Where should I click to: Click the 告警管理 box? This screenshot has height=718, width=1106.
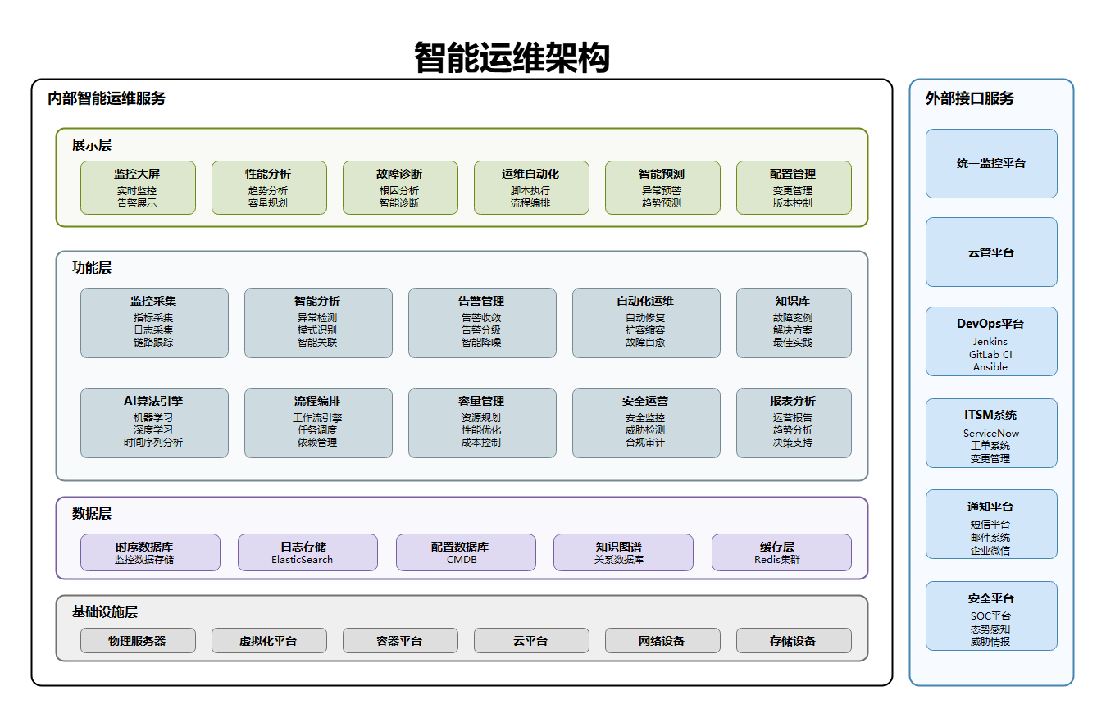[482, 323]
